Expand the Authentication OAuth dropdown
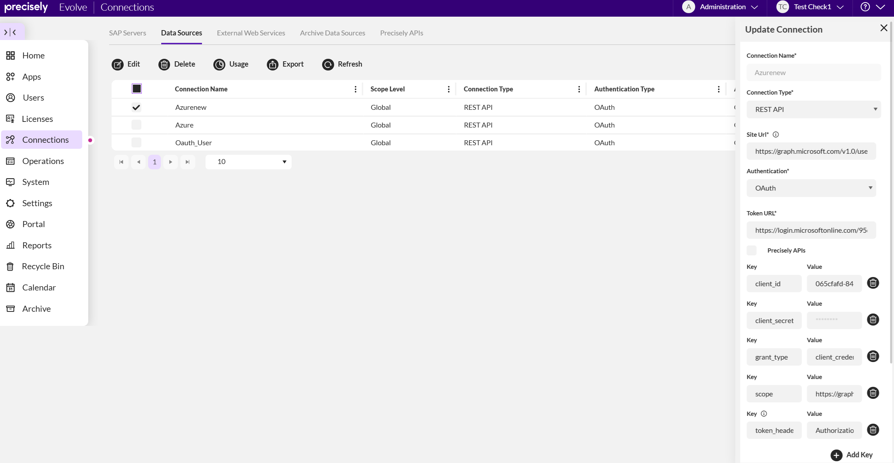 pos(811,188)
